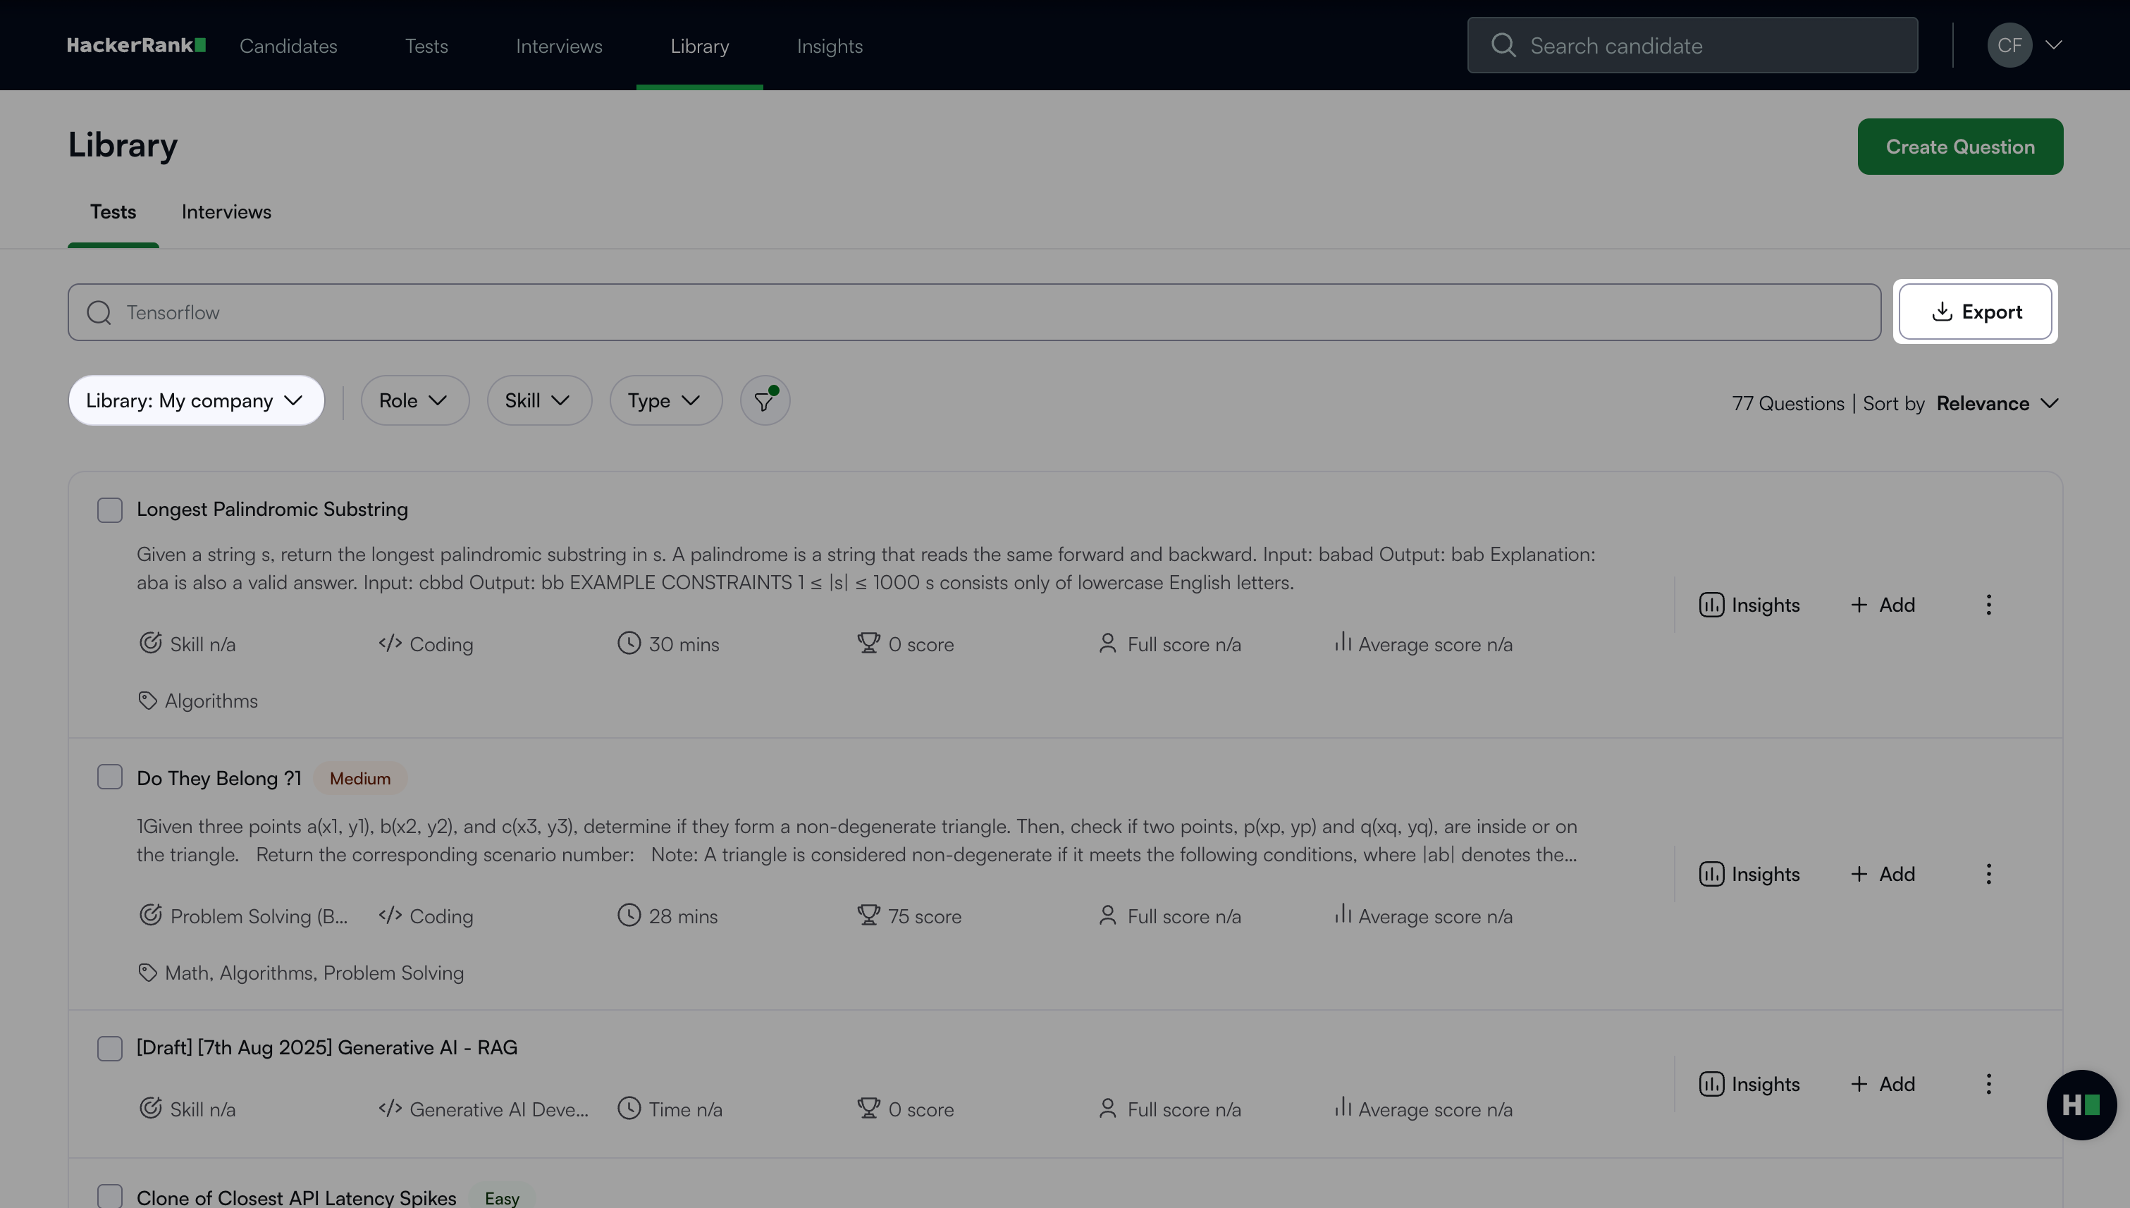Expand the Library: My company dropdown
2130x1208 pixels.
point(196,401)
